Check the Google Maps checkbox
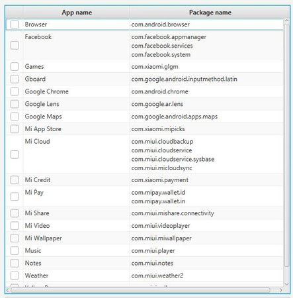Screen dimensions: 293x298 click(x=15, y=117)
